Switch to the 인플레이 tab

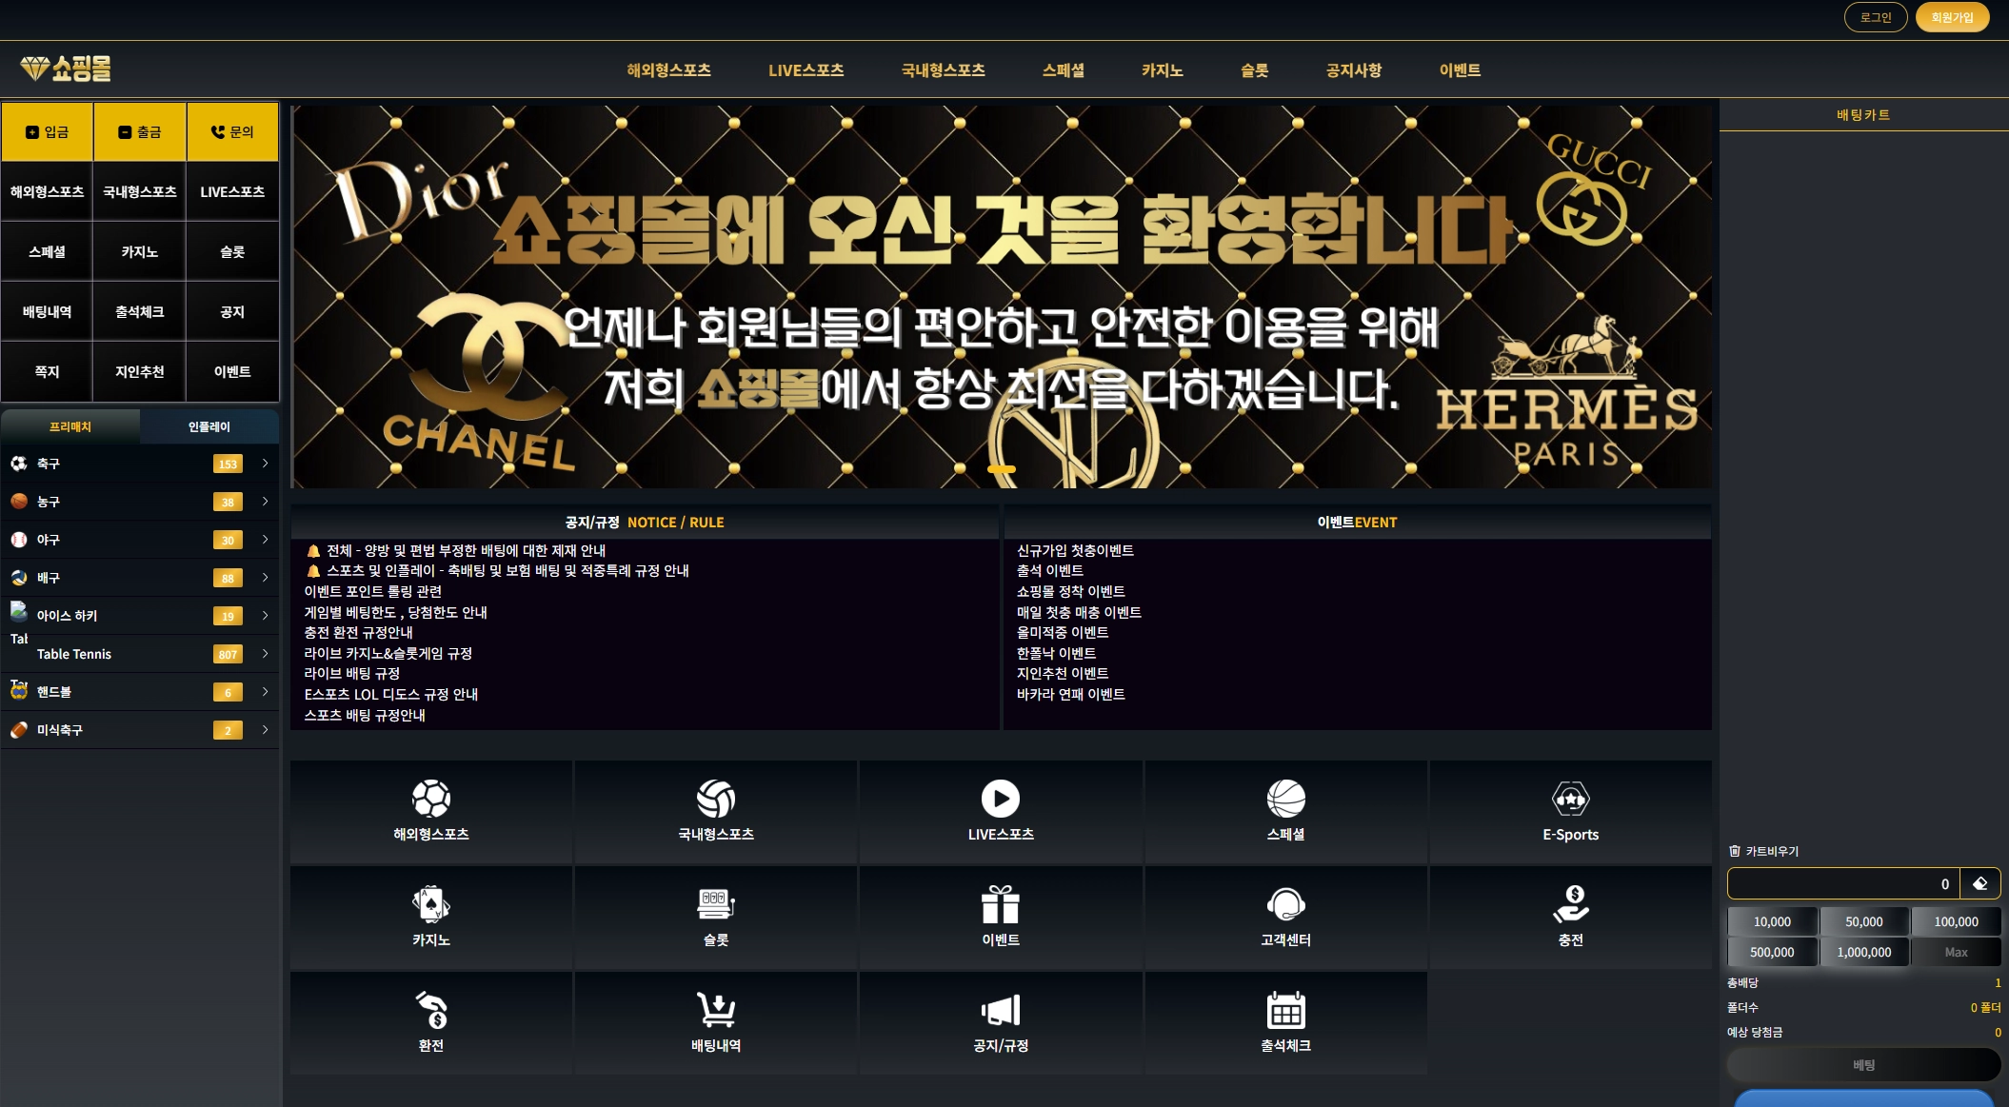click(209, 426)
